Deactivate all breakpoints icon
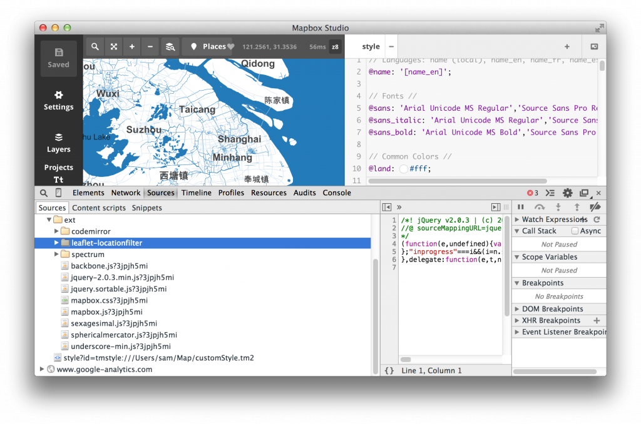 pyautogui.click(x=595, y=207)
